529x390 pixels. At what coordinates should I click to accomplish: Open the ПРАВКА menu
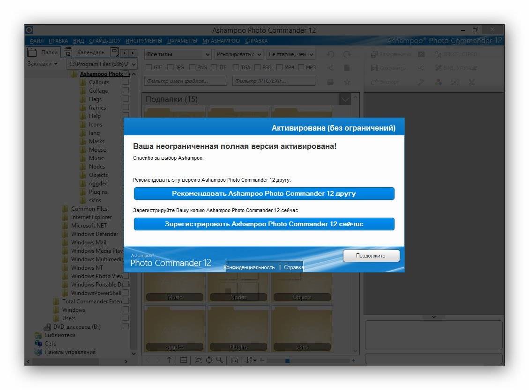(59, 41)
